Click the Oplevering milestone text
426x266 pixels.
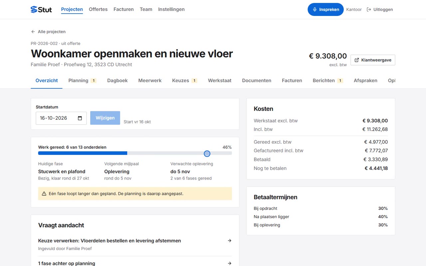[x=117, y=172]
